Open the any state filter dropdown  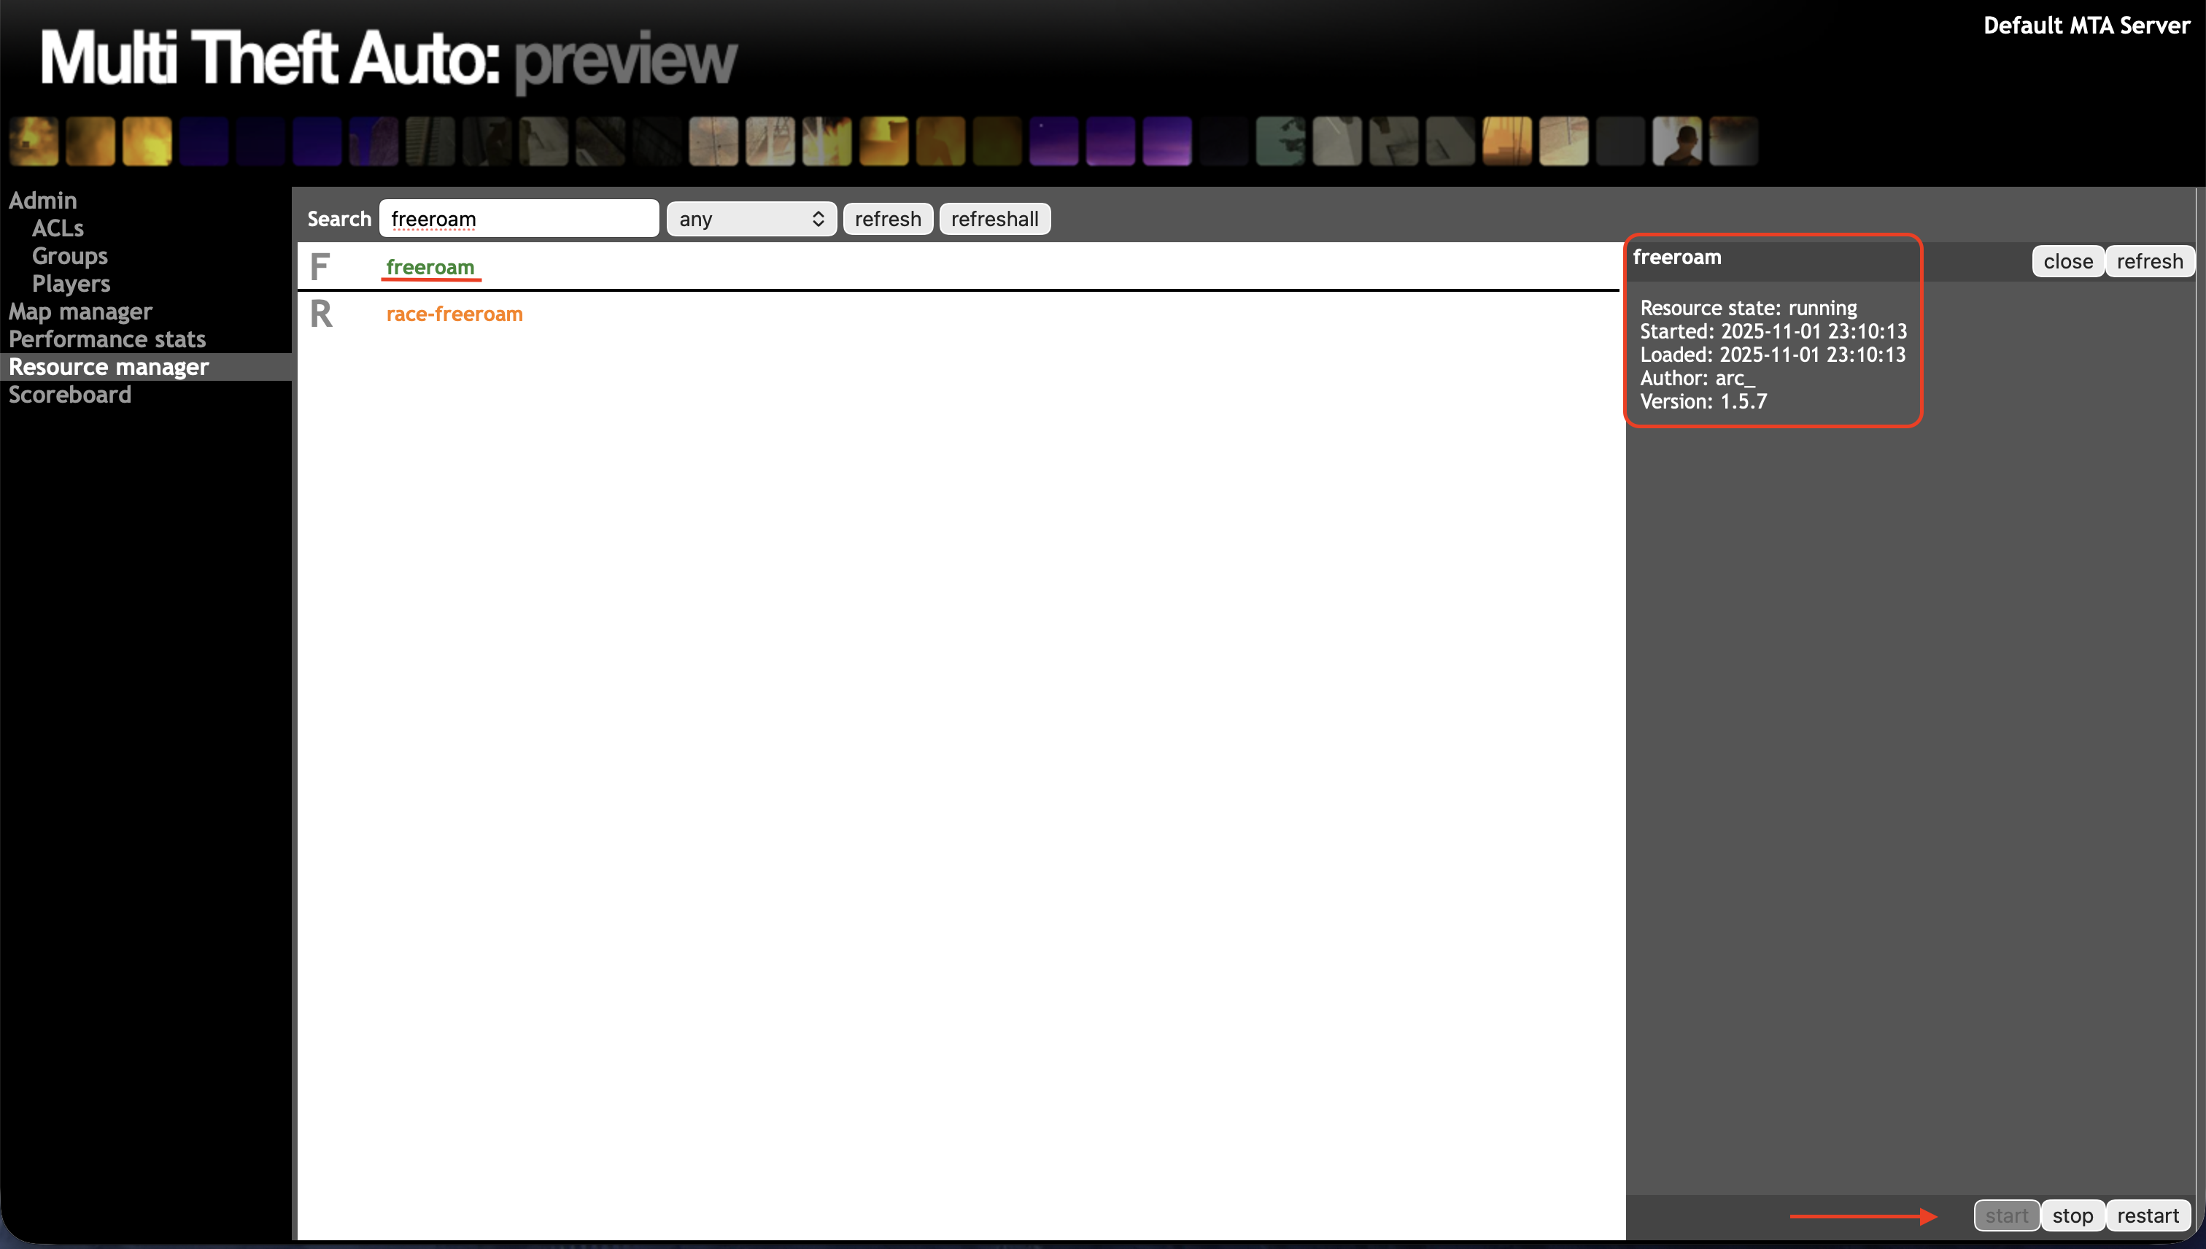[x=751, y=219]
